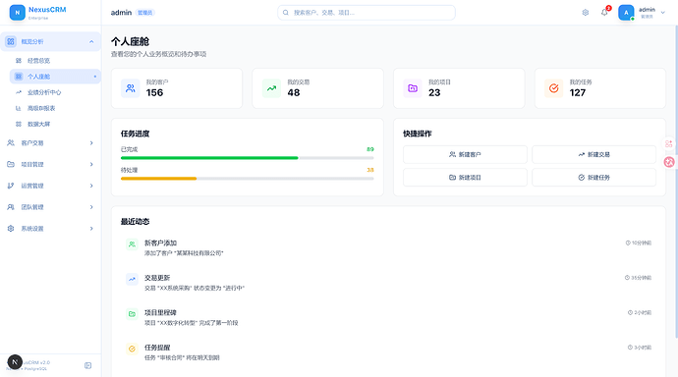
Task: Click the 我的项目 purple folder icon
Action: [413, 88]
